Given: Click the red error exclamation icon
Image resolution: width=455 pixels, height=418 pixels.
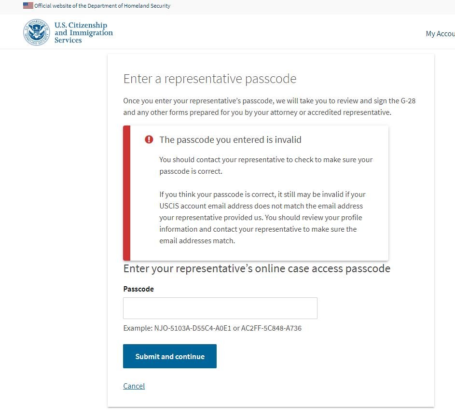Looking at the screenshot, I should [149, 139].
